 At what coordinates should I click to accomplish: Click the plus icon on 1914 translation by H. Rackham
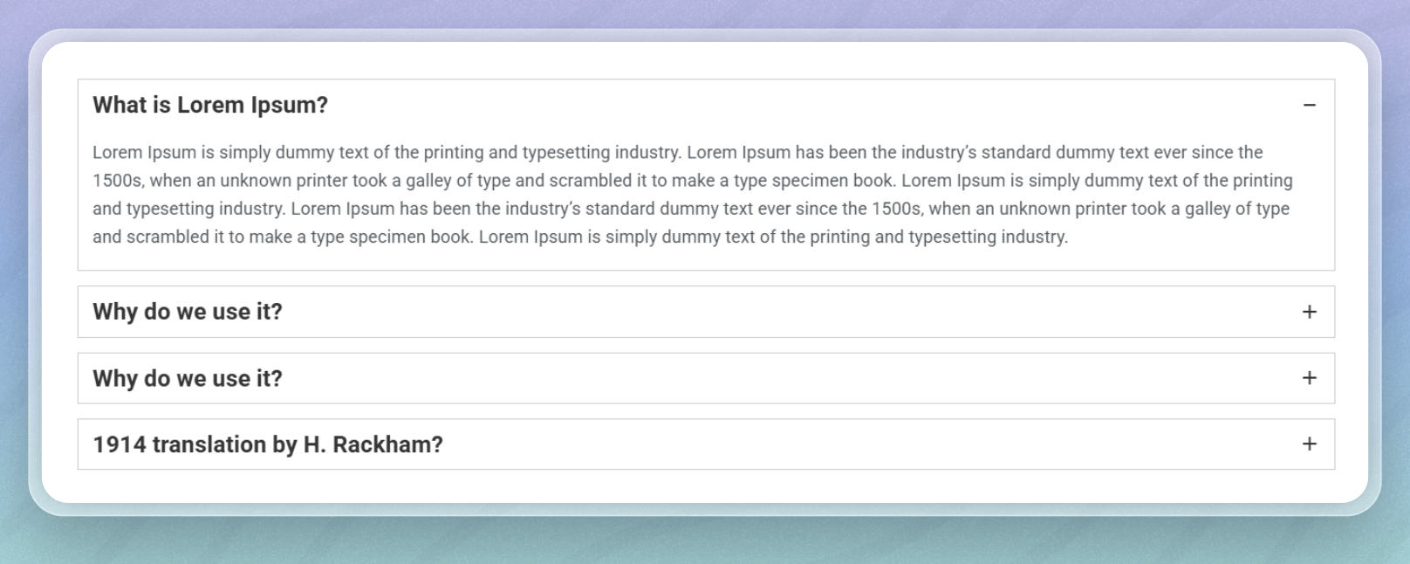1309,444
